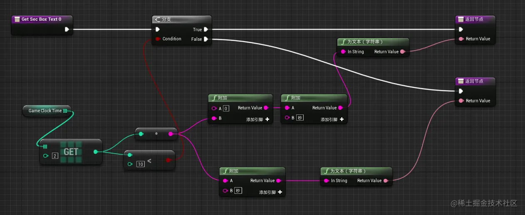Click Return Value pin on 附加 node with A value 0
Viewport: 525px width, 215px height.
(266, 108)
